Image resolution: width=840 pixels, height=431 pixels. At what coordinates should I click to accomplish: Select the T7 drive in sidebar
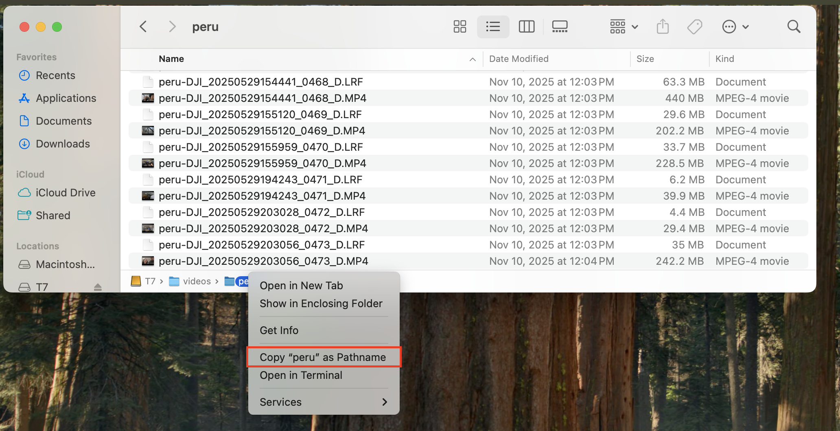(x=42, y=287)
